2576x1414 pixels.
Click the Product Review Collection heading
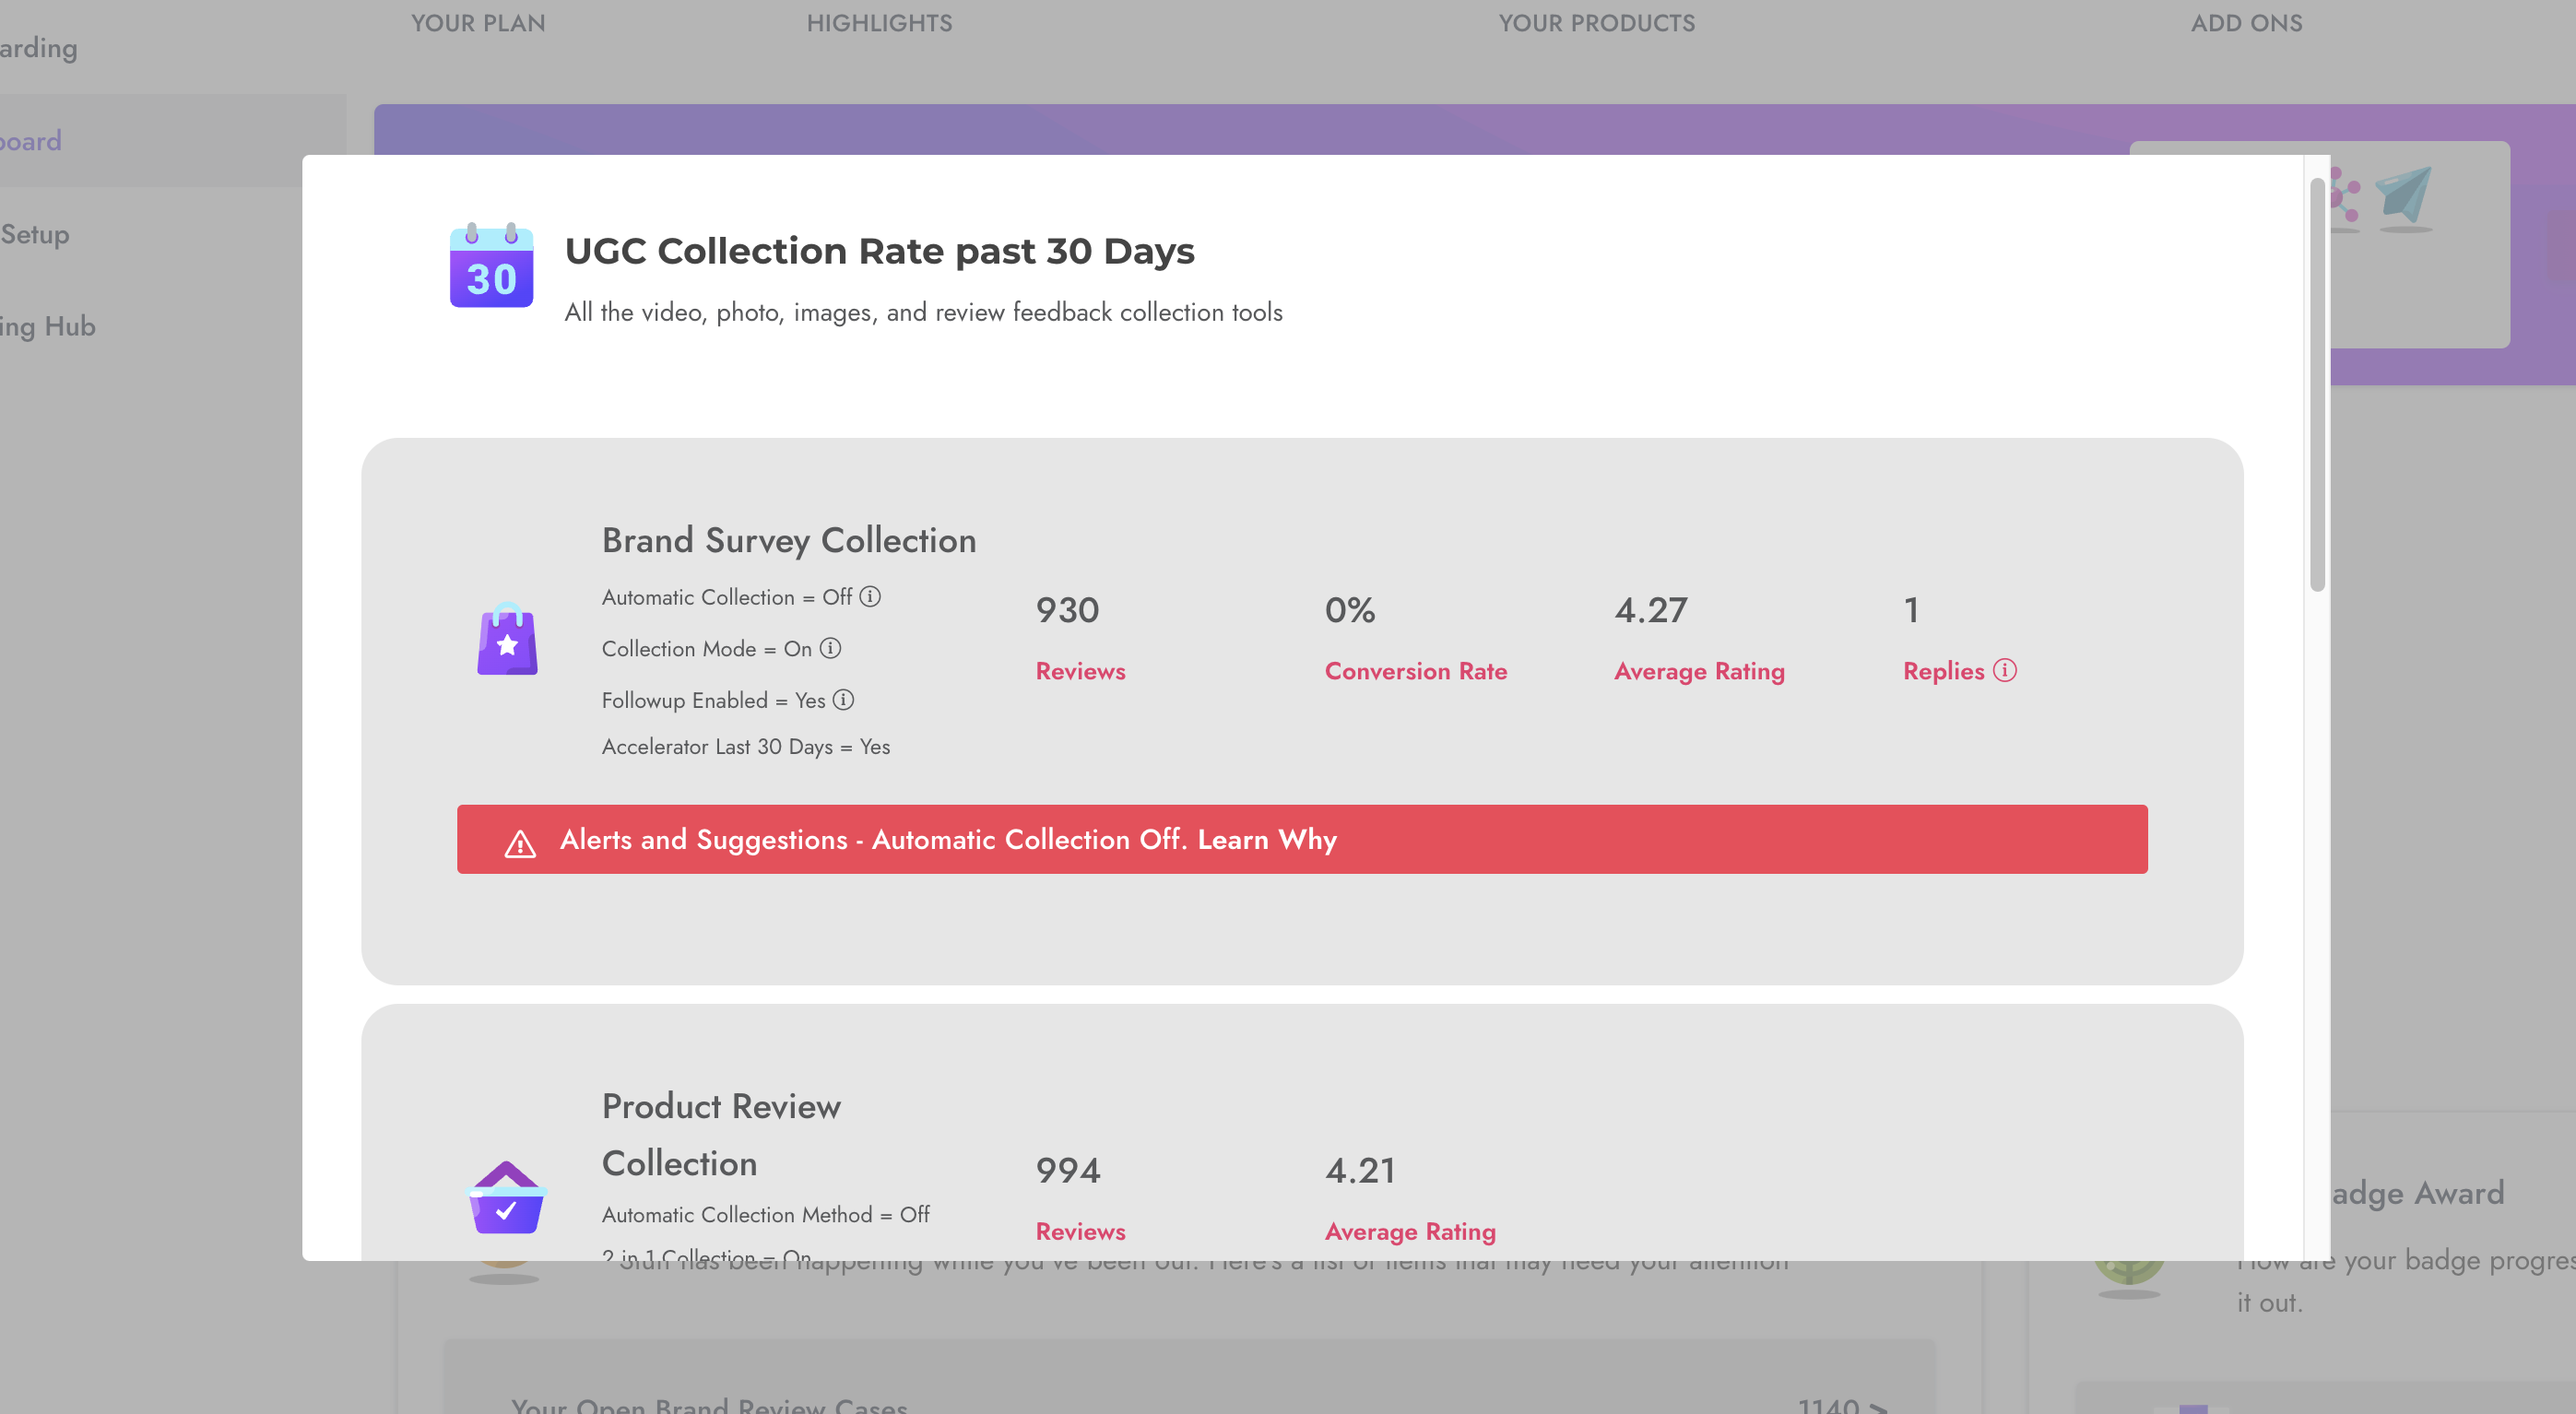tap(721, 1134)
